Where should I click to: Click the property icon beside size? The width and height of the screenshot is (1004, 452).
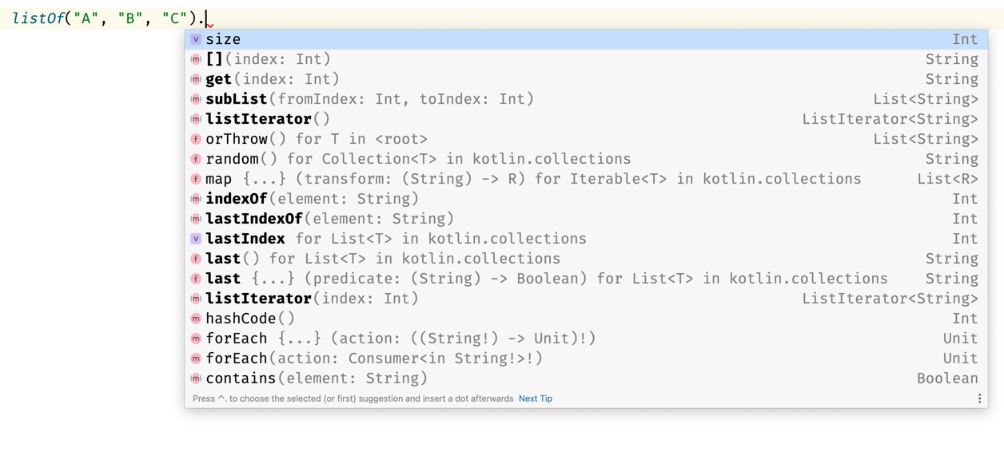click(x=196, y=39)
